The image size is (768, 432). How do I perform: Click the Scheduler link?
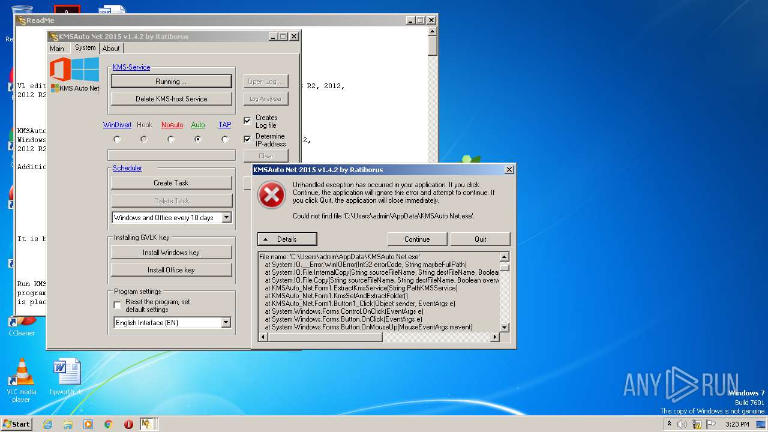[127, 168]
